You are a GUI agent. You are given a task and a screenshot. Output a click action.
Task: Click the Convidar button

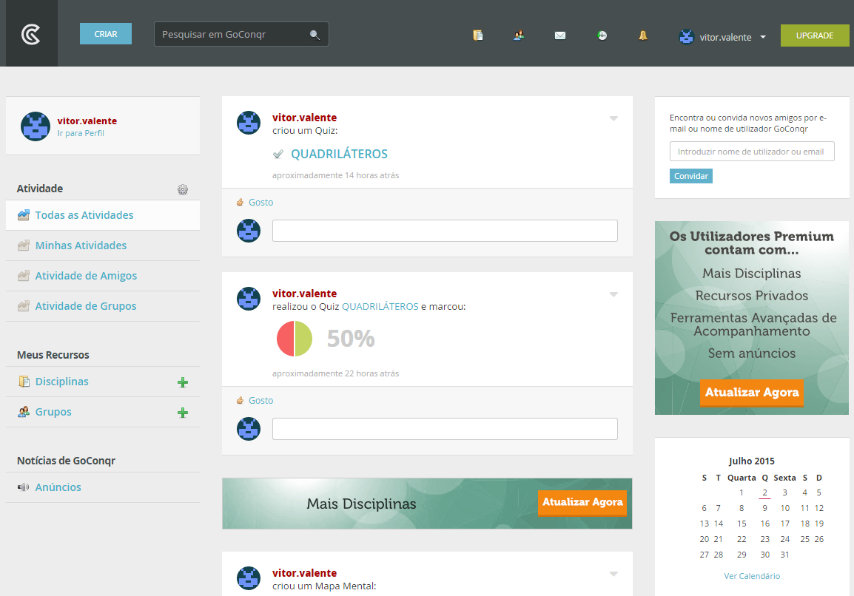[x=690, y=176]
